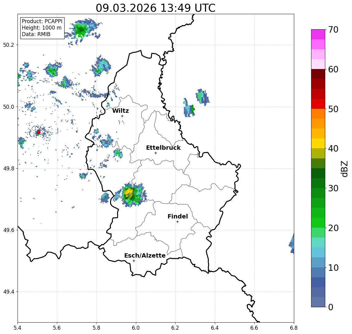Screen dimensions: 352x334
Task: Click the colorbar tick label 10
Action: [333, 268]
